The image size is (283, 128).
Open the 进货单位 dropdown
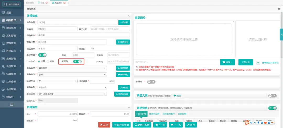pyautogui.click(x=57, y=81)
